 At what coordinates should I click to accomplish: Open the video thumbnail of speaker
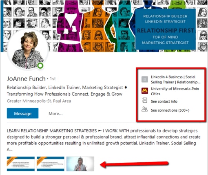(x=80, y=164)
